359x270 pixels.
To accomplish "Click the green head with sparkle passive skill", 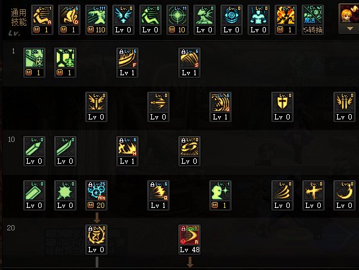I will click(x=220, y=195).
